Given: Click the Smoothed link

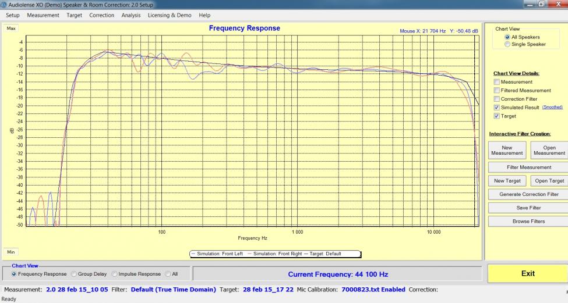Looking at the screenshot, I should pos(552,107).
